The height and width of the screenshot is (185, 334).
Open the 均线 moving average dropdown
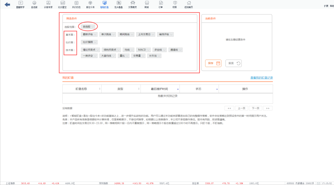(x=128, y=49)
